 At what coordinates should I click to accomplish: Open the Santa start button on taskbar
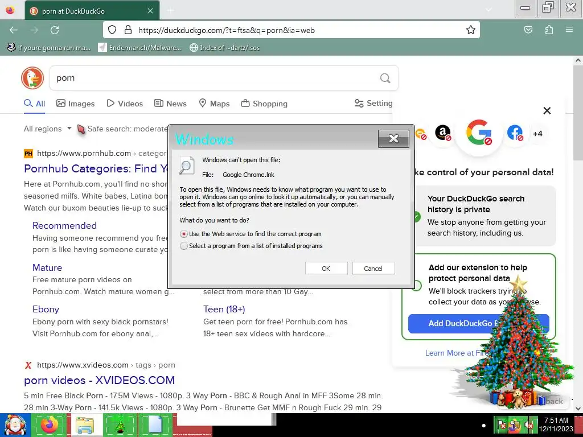(14, 425)
